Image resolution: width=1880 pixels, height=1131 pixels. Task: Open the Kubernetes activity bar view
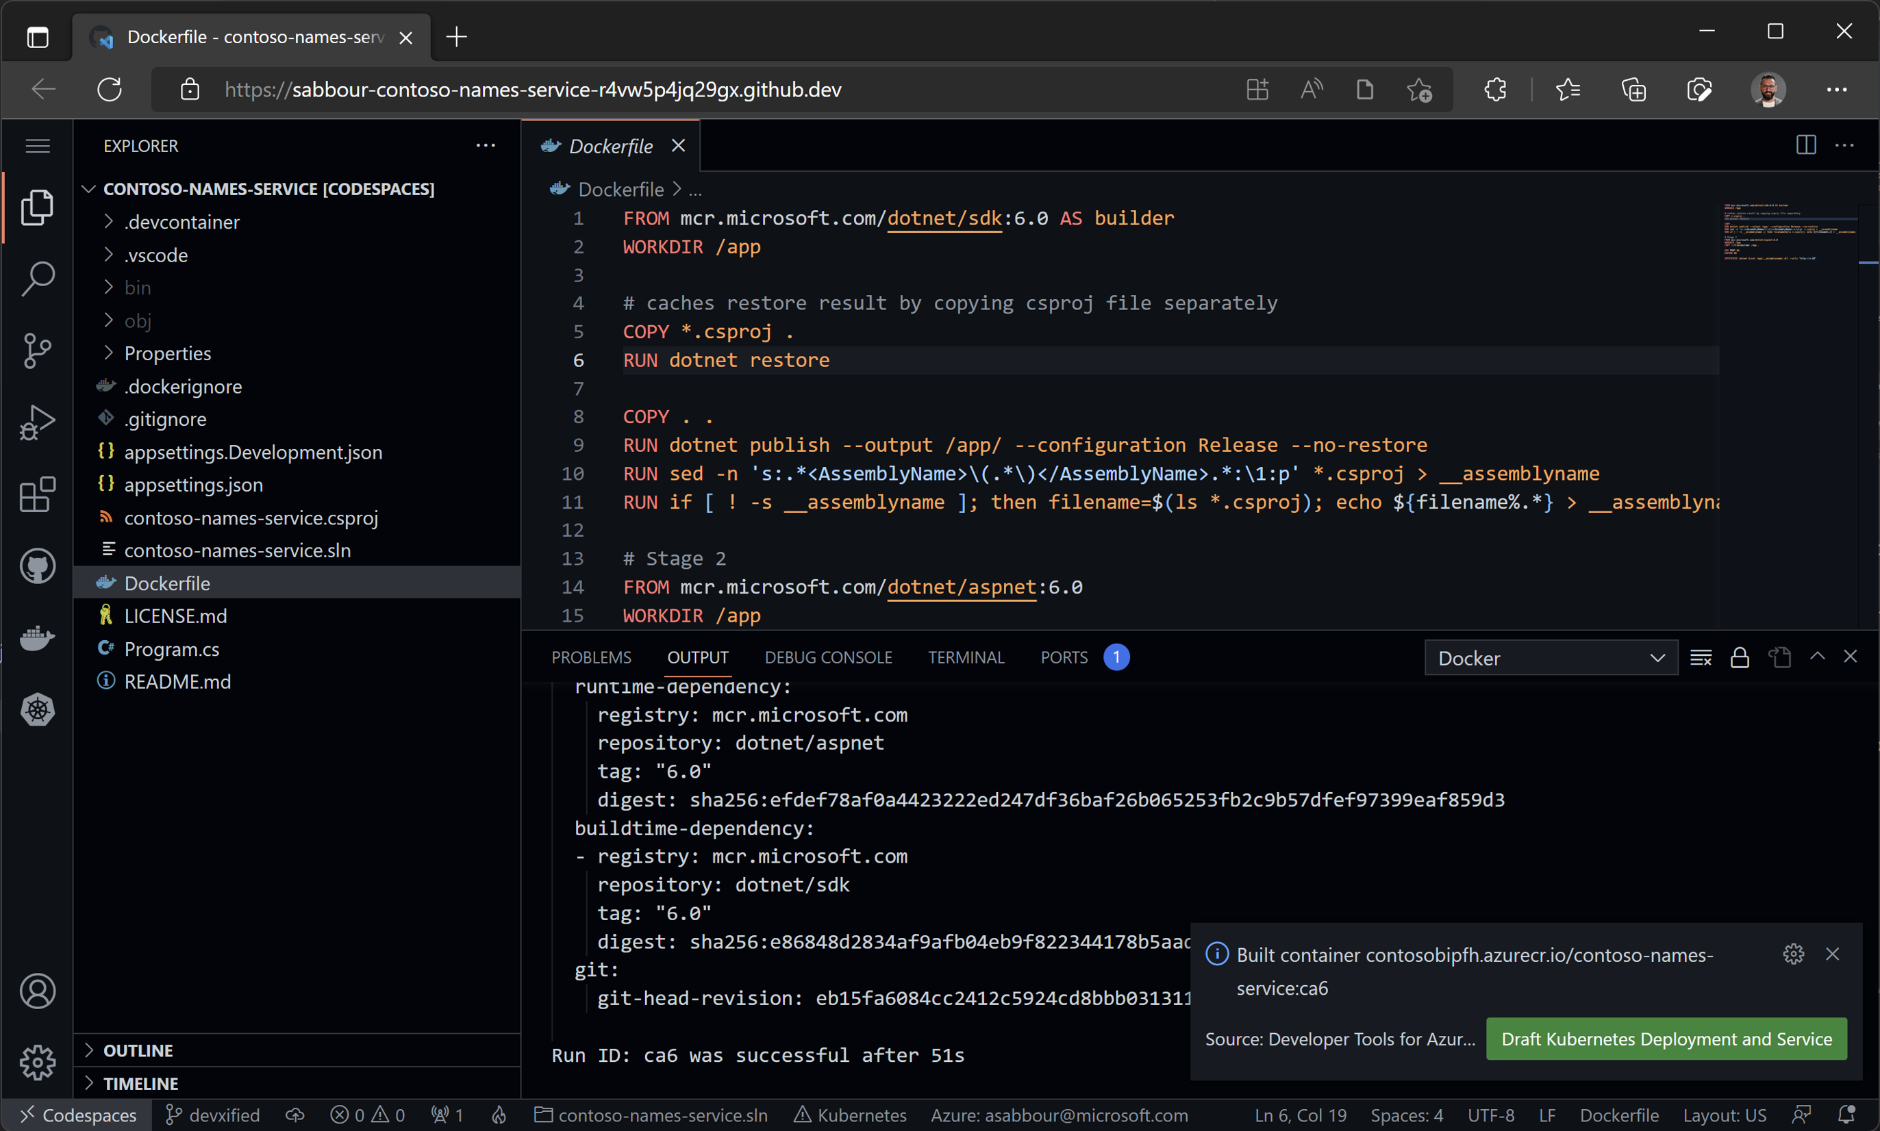point(36,709)
